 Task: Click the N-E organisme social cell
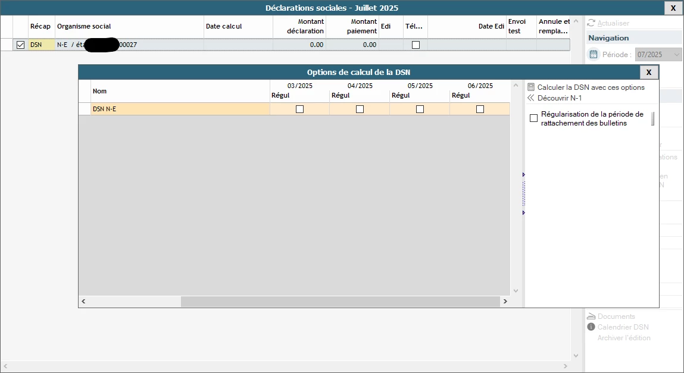130,45
